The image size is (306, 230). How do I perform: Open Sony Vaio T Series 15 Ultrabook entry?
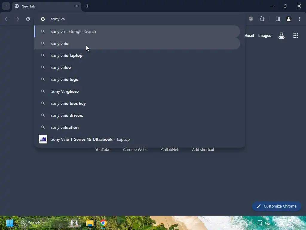point(137,139)
